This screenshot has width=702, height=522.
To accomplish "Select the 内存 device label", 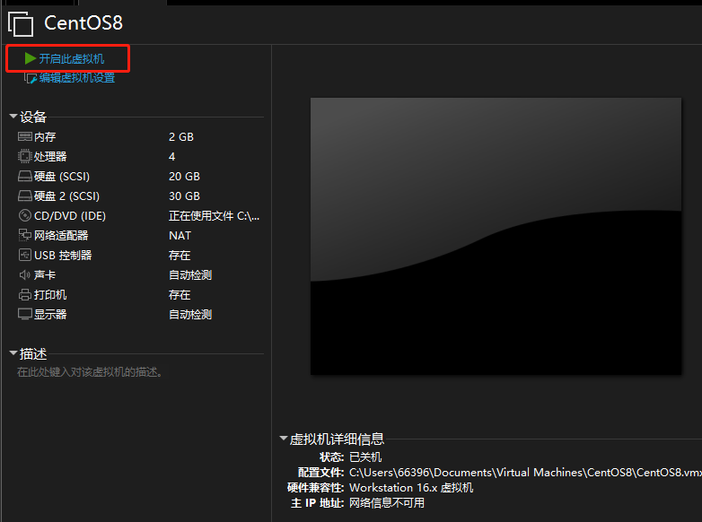I will coord(45,137).
